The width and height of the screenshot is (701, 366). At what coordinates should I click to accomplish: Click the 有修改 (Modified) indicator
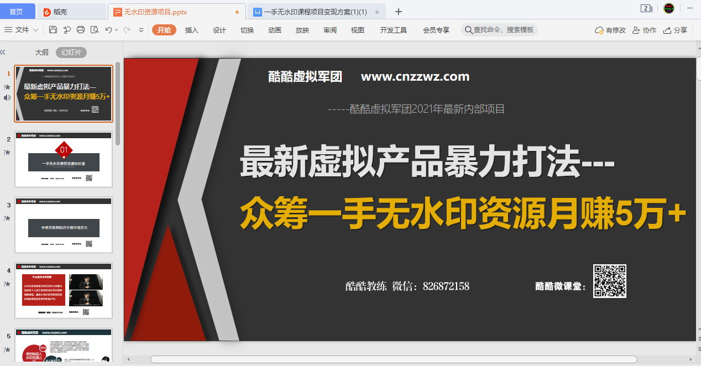[x=610, y=30]
